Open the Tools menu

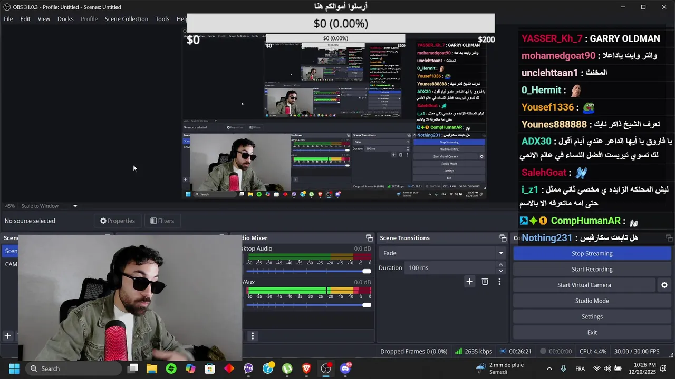point(162,19)
